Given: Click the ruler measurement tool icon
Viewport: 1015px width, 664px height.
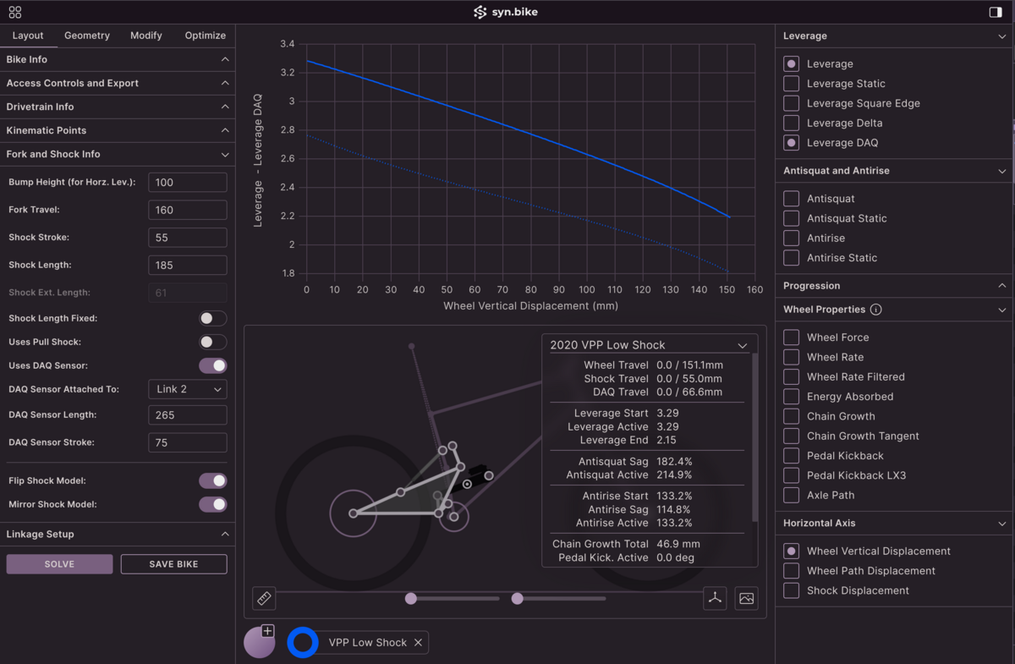Looking at the screenshot, I should 264,598.
